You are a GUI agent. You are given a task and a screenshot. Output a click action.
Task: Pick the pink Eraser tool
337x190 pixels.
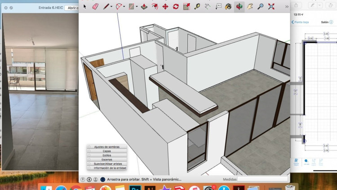click(x=95, y=7)
